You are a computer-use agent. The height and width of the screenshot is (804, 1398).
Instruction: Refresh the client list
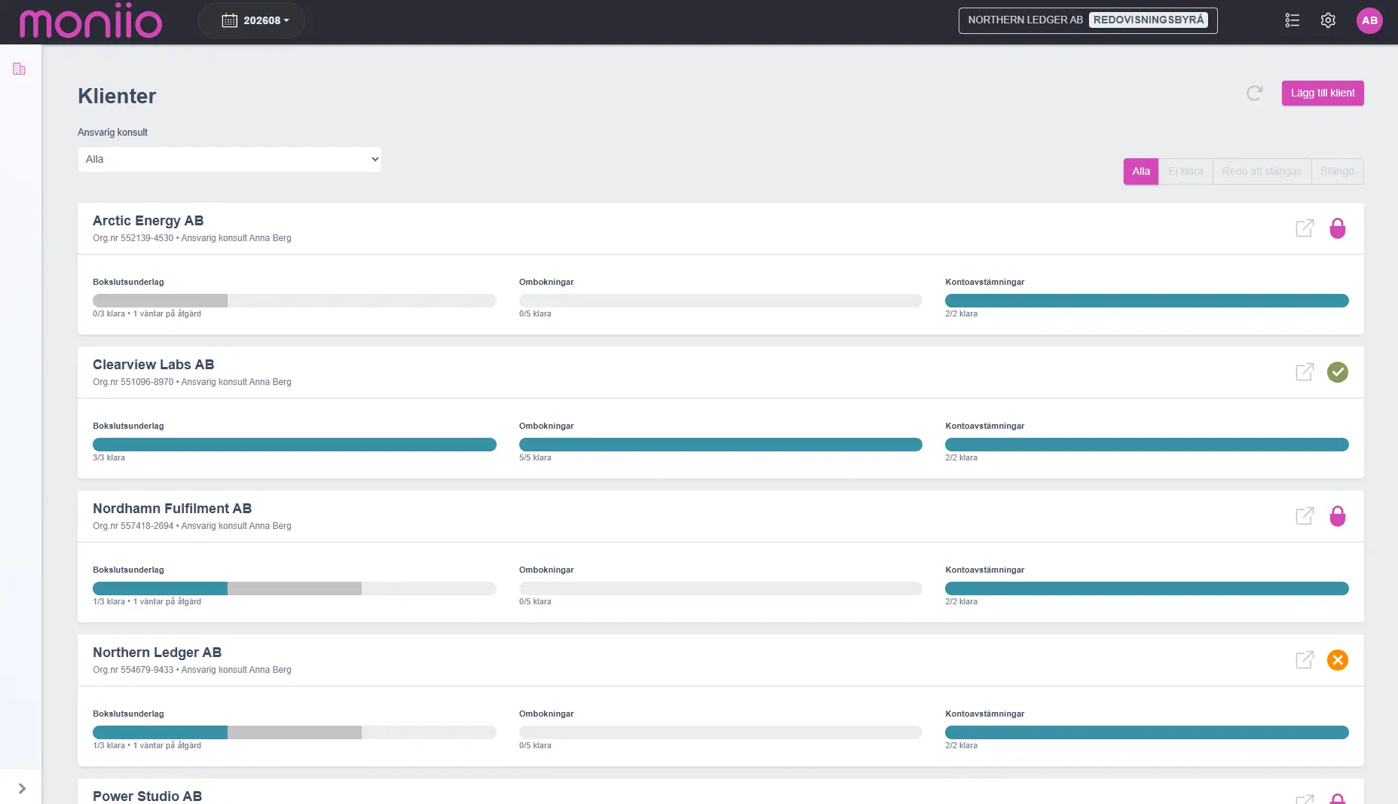(x=1255, y=93)
